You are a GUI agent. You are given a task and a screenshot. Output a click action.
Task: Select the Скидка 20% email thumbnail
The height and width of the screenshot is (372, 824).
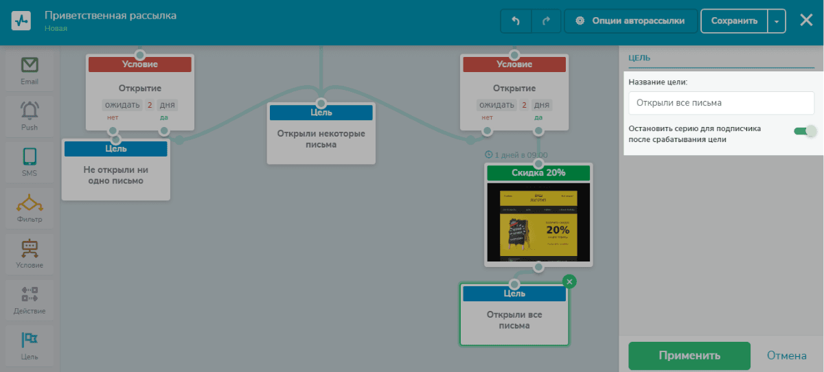click(538, 222)
